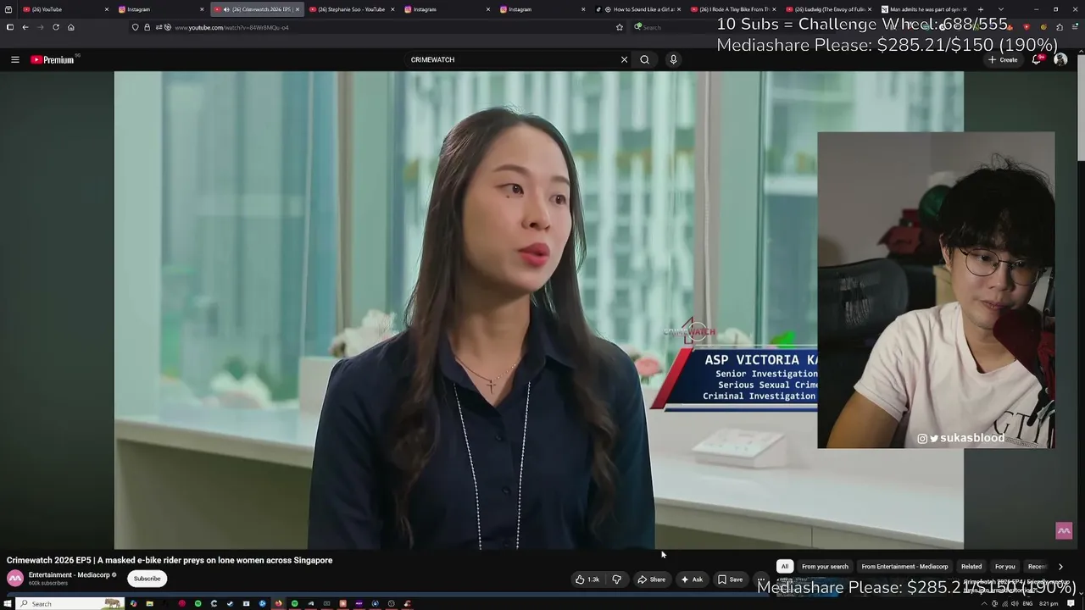Switch to 'I Rode A Tiny Bike' tab

point(734,9)
